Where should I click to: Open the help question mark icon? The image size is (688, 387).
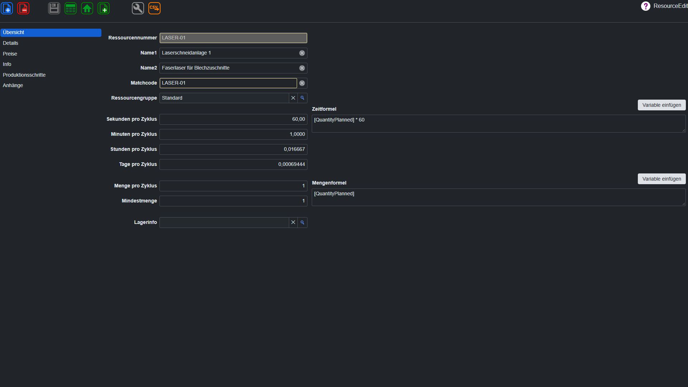click(x=645, y=6)
